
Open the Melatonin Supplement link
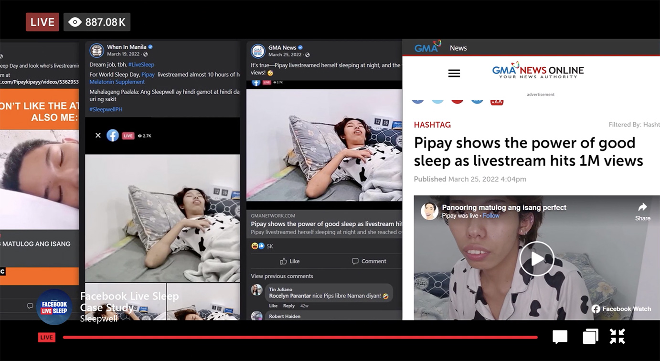coord(117,82)
